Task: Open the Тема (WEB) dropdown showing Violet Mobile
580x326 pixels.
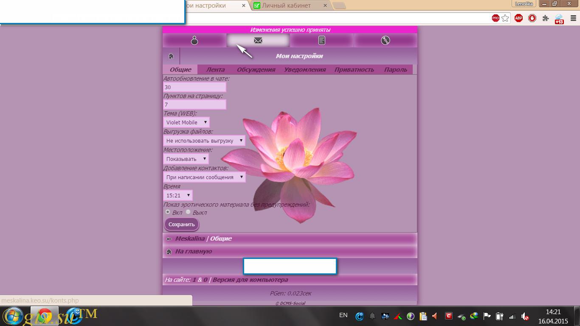Action: click(x=186, y=122)
